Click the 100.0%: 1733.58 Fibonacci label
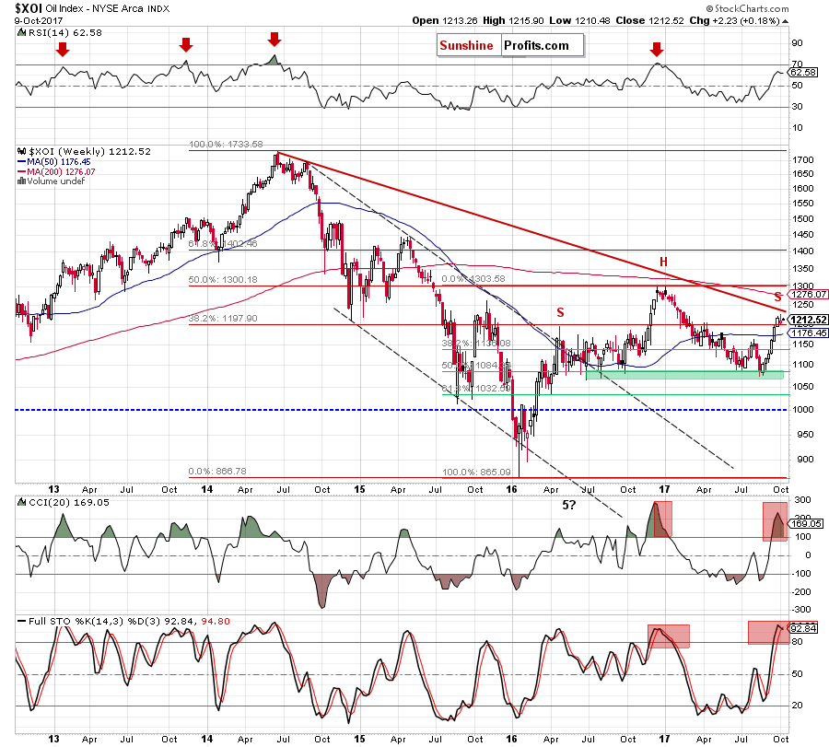Viewport: 829px width, 747px height. 226,145
